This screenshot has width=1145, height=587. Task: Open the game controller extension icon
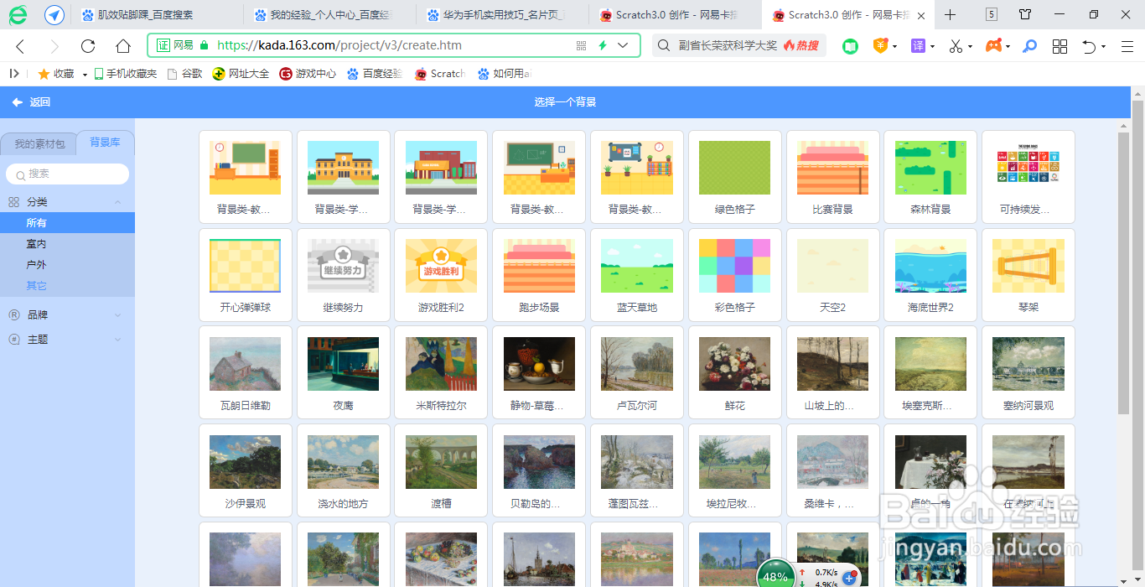pos(993,46)
